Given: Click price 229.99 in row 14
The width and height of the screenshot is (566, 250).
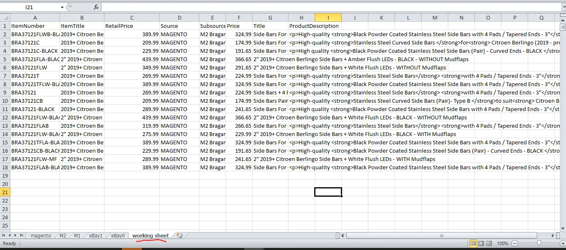Looking at the screenshot, I should tap(239, 134).
